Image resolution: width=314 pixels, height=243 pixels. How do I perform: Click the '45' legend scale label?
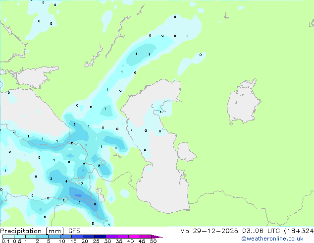tap(142, 241)
